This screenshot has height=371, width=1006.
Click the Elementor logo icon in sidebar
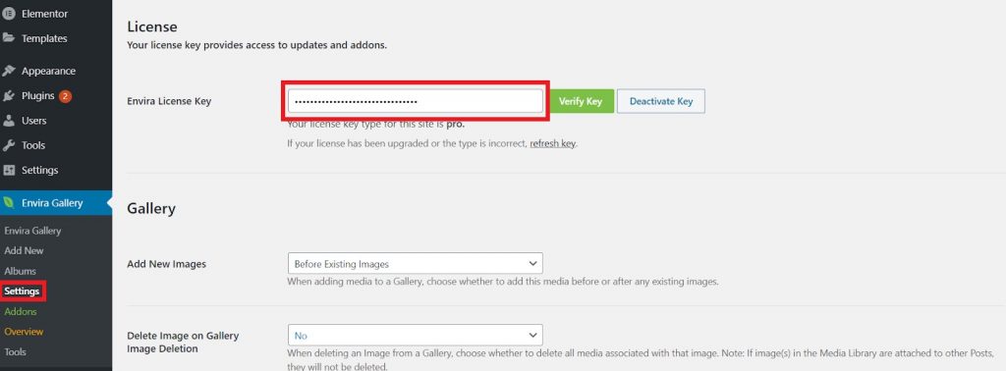click(9, 14)
